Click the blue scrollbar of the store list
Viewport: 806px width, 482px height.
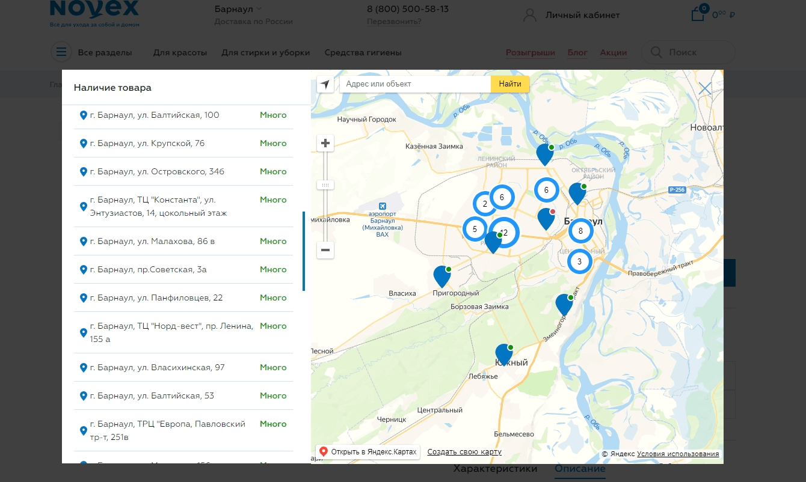click(304, 251)
